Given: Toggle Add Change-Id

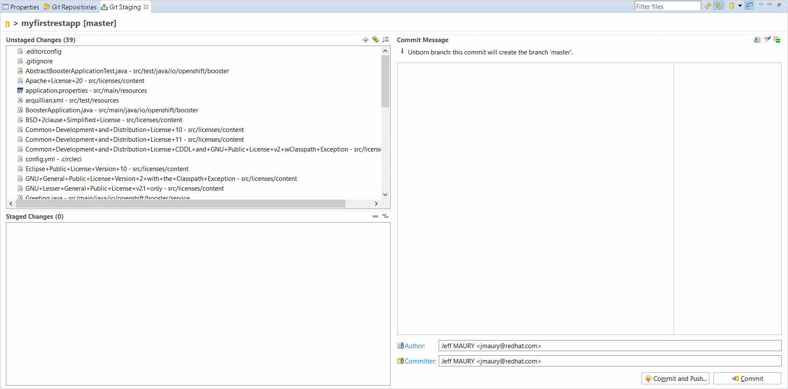Looking at the screenshot, I should pyautogui.click(x=777, y=40).
